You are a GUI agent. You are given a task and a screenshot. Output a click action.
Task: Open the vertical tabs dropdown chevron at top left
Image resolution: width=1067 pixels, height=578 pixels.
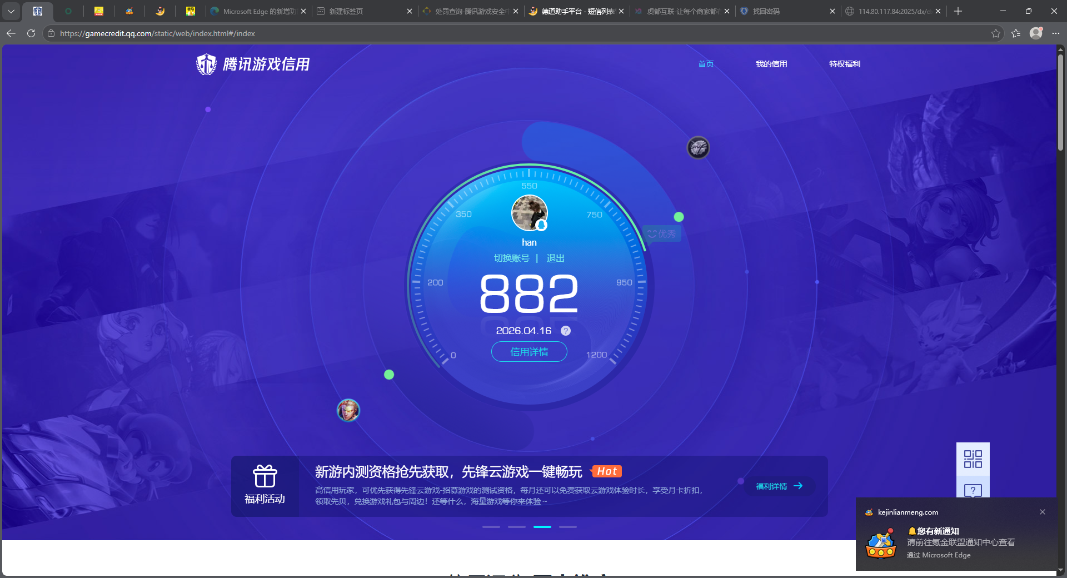(11, 11)
